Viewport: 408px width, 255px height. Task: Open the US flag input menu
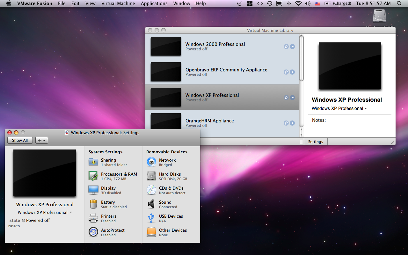tap(317, 4)
